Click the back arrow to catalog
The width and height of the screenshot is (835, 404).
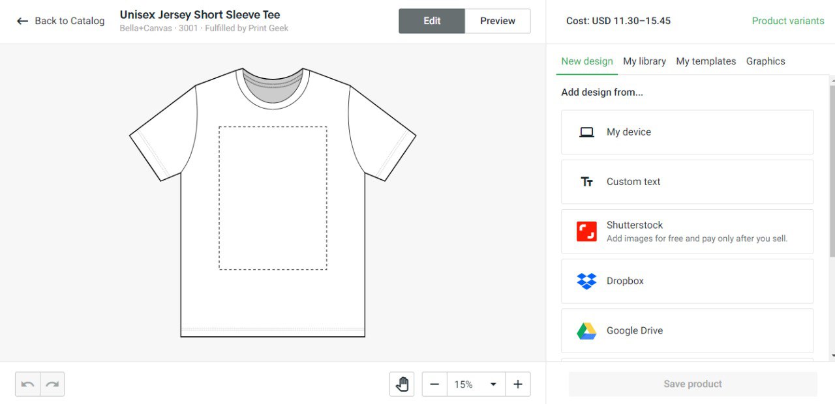22,21
